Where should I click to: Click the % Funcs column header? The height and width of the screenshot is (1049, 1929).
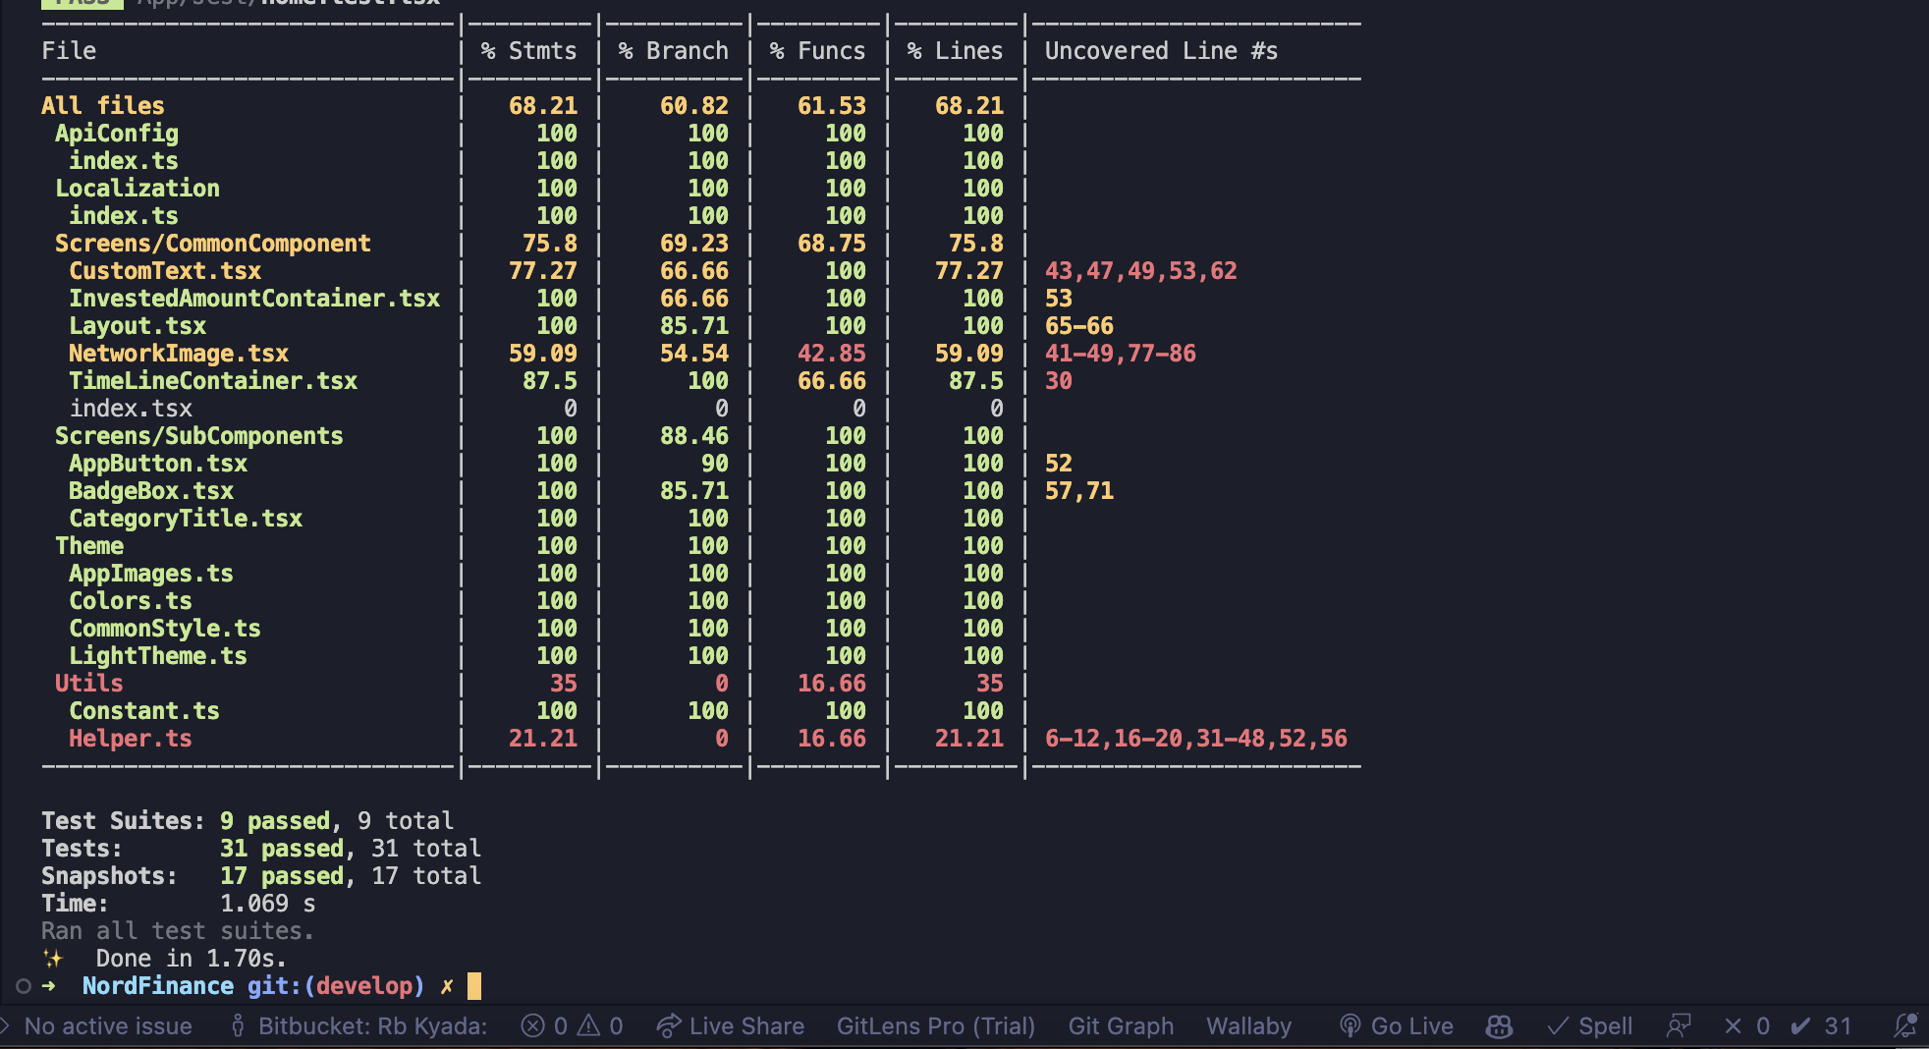[x=817, y=51]
